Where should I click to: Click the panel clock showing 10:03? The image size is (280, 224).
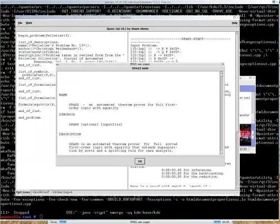226,222
